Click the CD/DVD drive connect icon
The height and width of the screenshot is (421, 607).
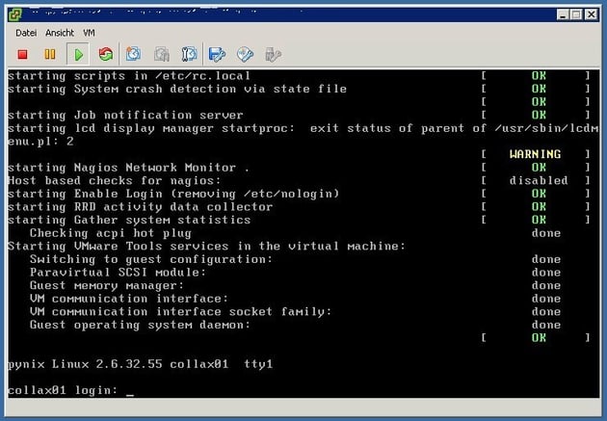tap(245, 54)
